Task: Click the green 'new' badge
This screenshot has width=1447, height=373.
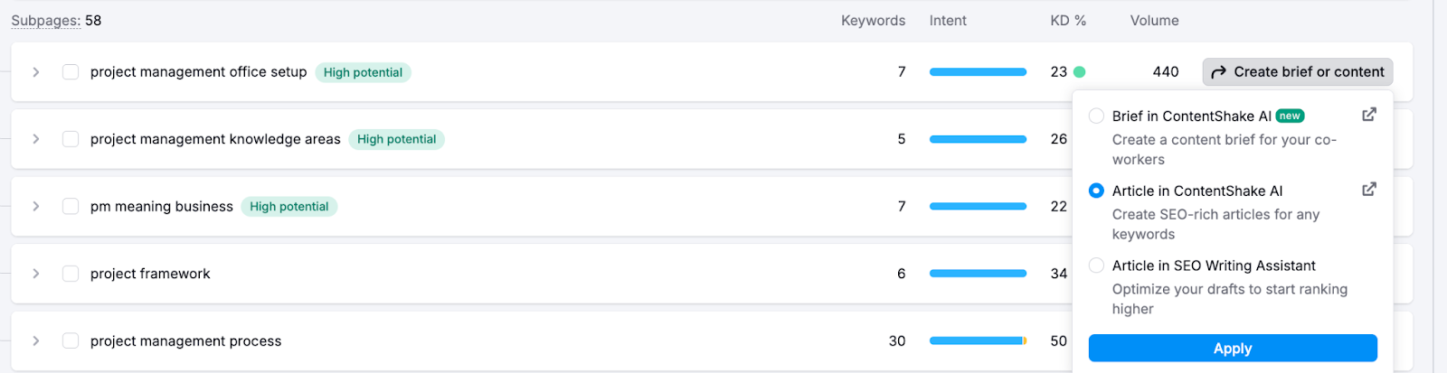Action: 1290,116
